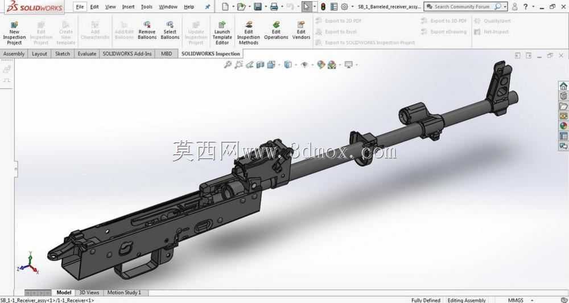This screenshot has width=569, height=303.
Task: Open Edit Operations
Action: pos(276,31)
